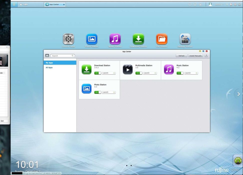Click the admin user avatar icon
The image size is (243, 175).
210,4
